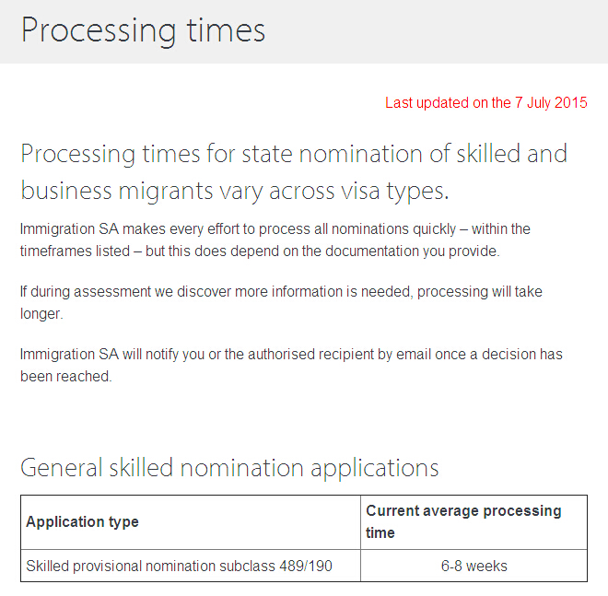Click the phrase "been reached" in the last paragraph

(64, 376)
